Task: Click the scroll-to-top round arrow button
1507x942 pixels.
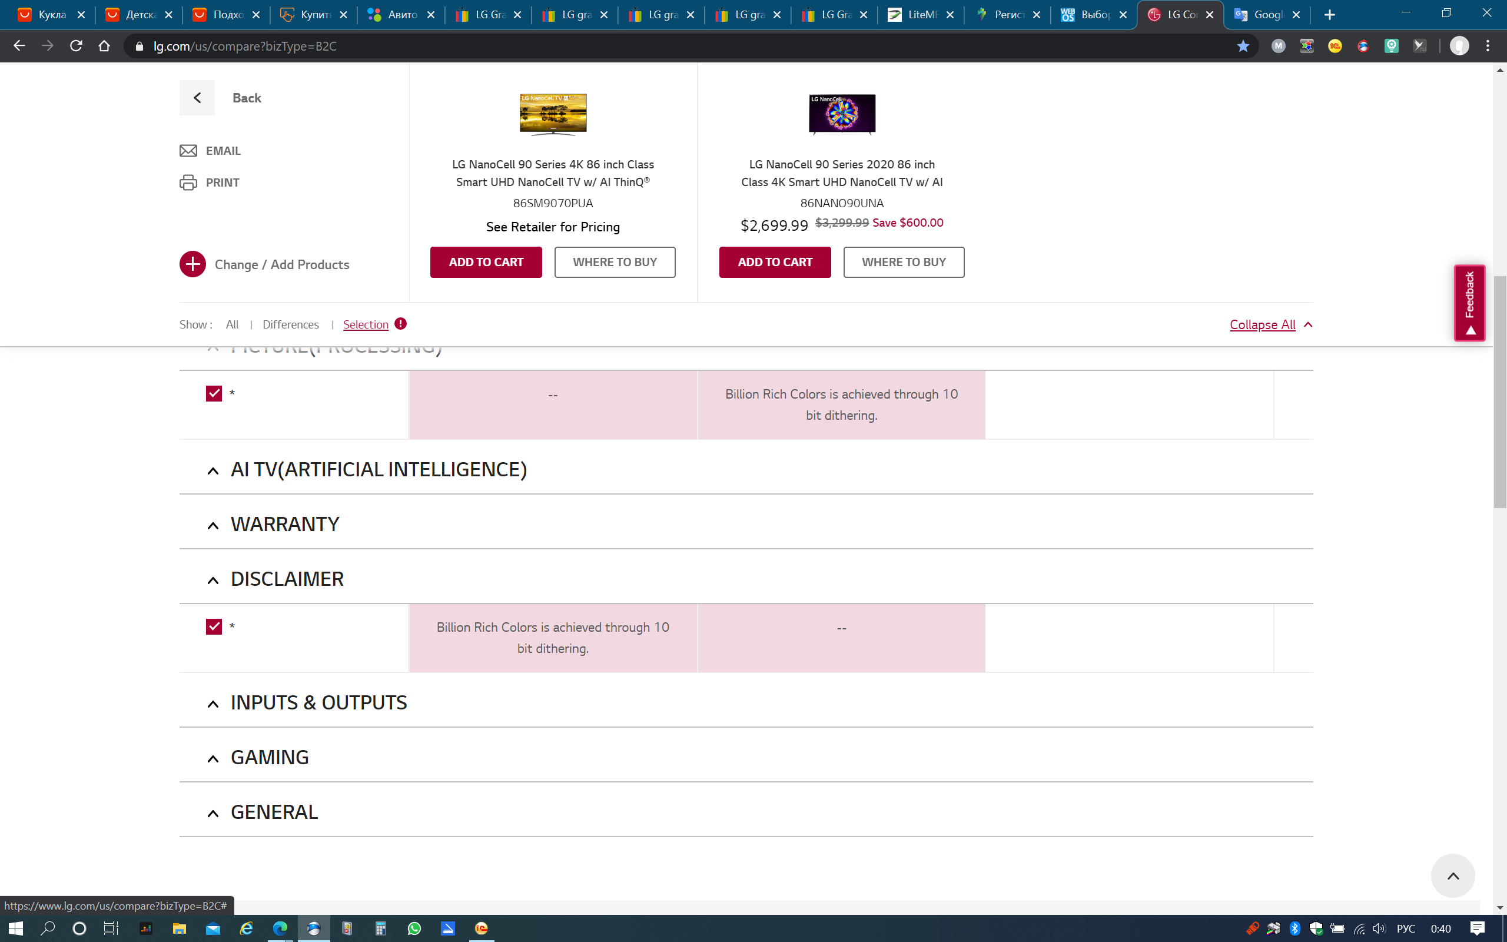Action: [x=1452, y=875]
